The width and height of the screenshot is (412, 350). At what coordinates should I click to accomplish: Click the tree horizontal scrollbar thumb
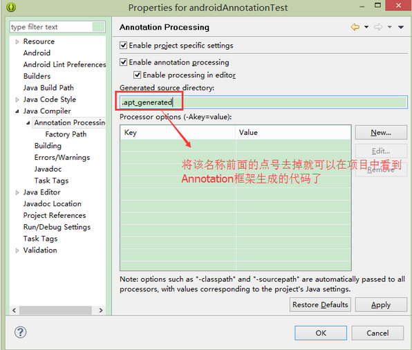click(x=55, y=311)
